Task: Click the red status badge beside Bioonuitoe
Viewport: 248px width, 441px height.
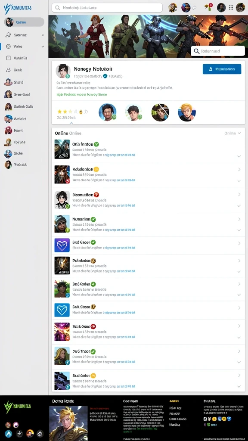Action: [96, 194]
